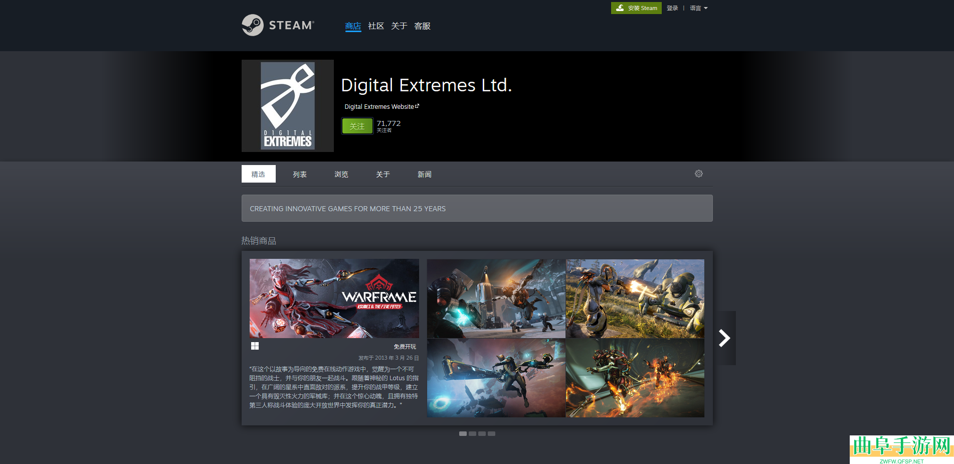Select the first carousel page indicator
Viewport: 954px width, 464px height.
pos(463,433)
